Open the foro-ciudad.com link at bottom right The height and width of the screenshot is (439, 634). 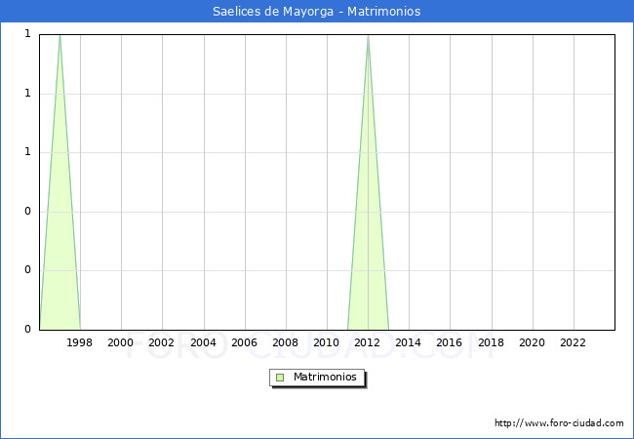click(559, 423)
